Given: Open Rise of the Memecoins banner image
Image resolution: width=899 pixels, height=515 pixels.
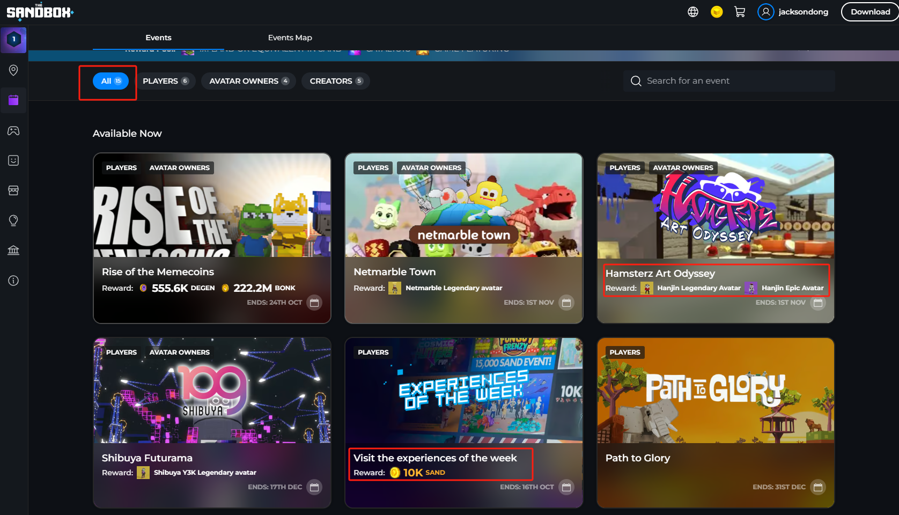Looking at the screenshot, I should coord(212,205).
